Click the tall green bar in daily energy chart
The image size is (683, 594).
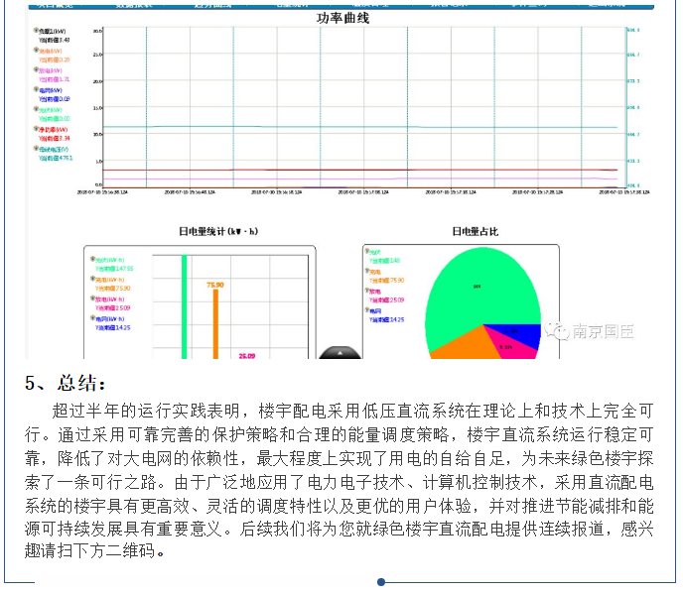[x=184, y=305]
